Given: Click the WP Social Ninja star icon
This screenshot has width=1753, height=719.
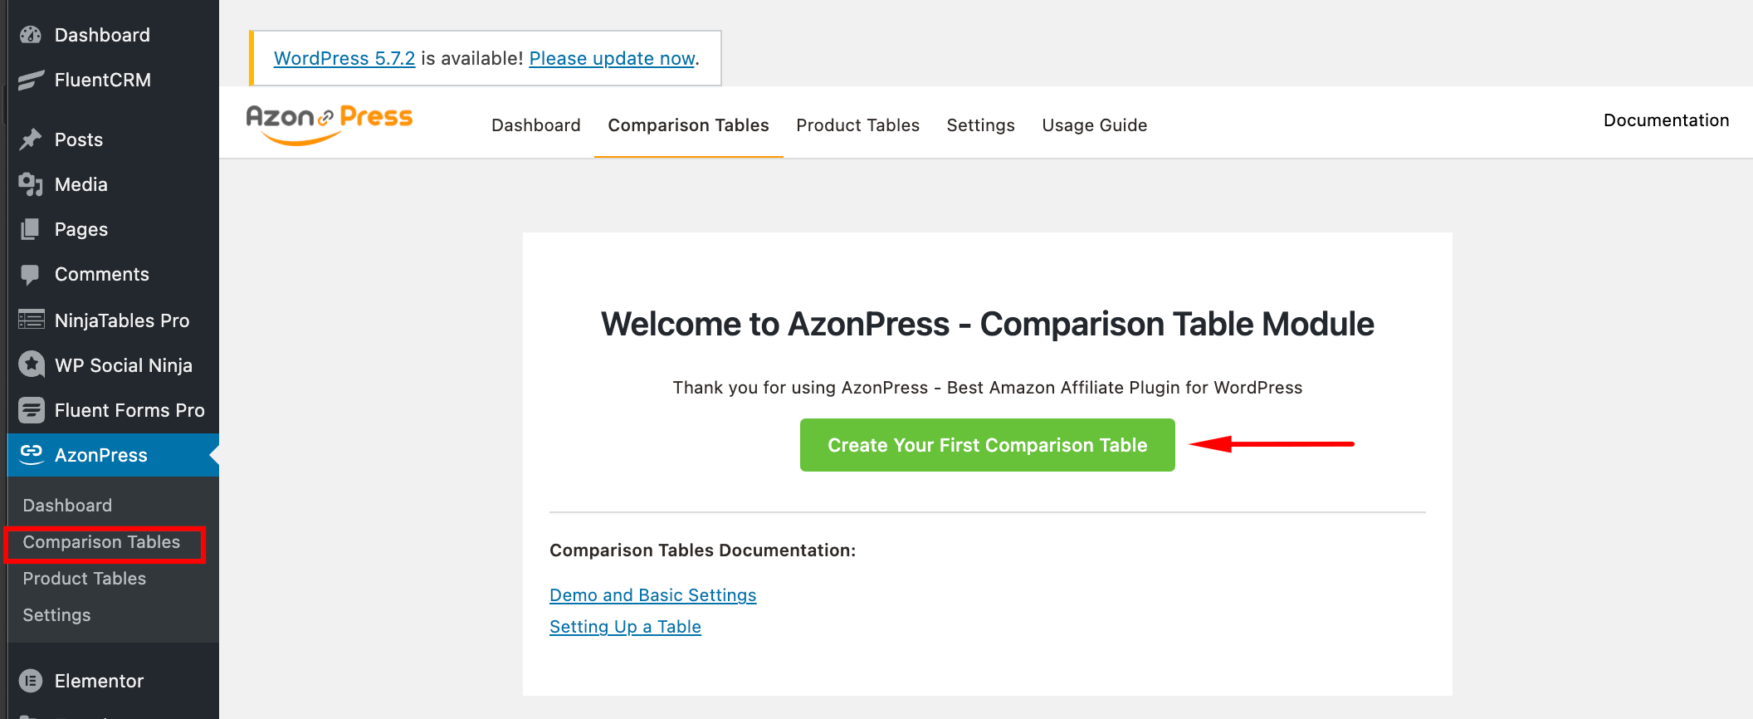Looking at the screenshot, I should pos(31,364).
